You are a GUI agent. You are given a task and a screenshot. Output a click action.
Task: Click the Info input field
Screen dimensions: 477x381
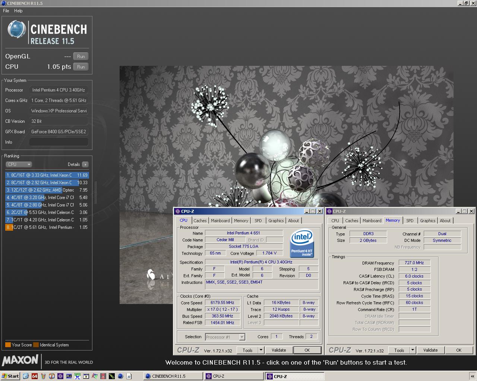(x=59, y=142)
